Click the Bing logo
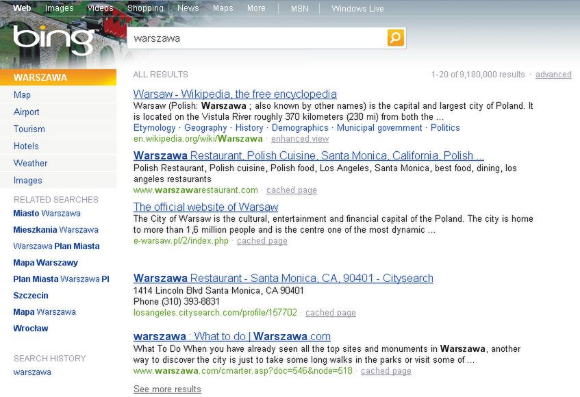The image size is (580, 397). [x=55, y=40]
